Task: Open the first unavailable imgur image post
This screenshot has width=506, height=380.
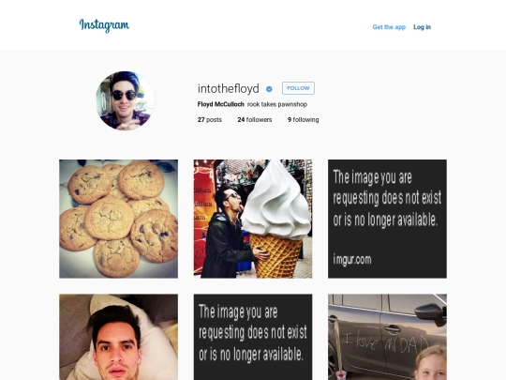Action: (x=387, y=219)
